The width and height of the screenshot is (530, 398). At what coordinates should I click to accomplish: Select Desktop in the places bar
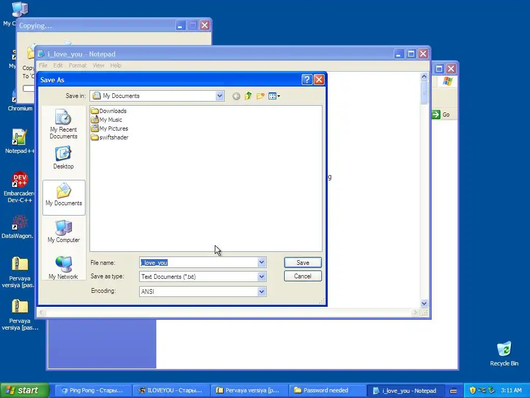[x=64, y=158]
